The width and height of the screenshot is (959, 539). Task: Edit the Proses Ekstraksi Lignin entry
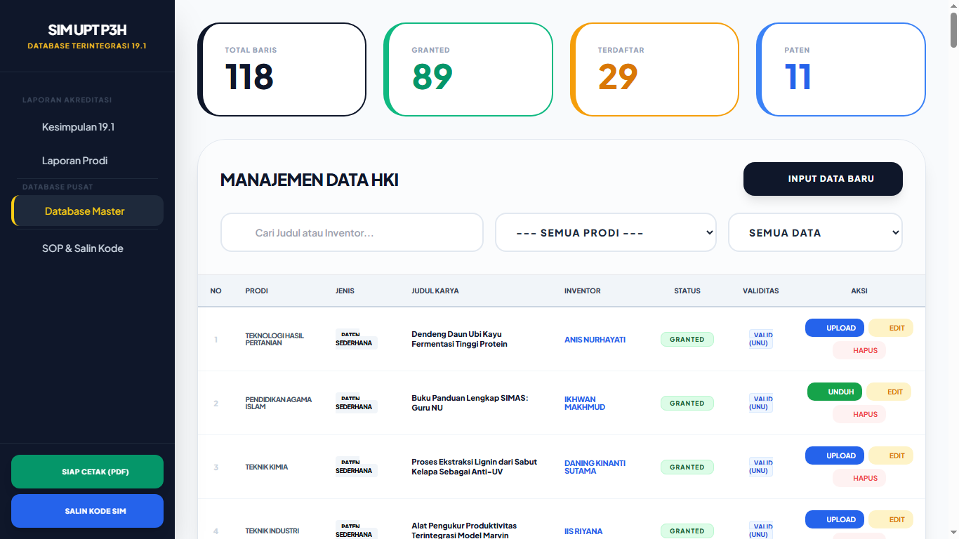891,455
